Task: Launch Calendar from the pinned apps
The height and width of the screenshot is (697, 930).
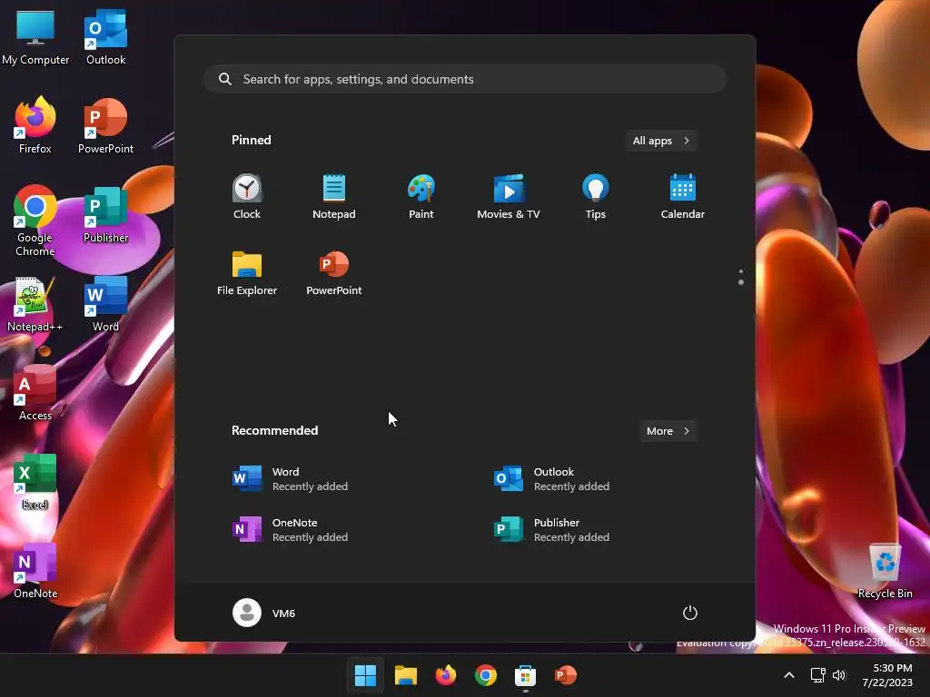Action: pos(683,197)
